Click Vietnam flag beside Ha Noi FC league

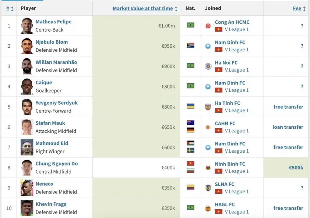pyautogui.click(x=219, y=70)
